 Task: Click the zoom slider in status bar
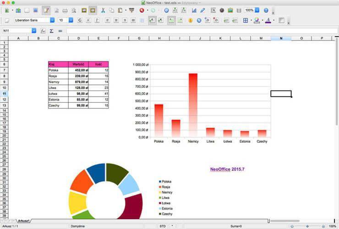[307, 226]
